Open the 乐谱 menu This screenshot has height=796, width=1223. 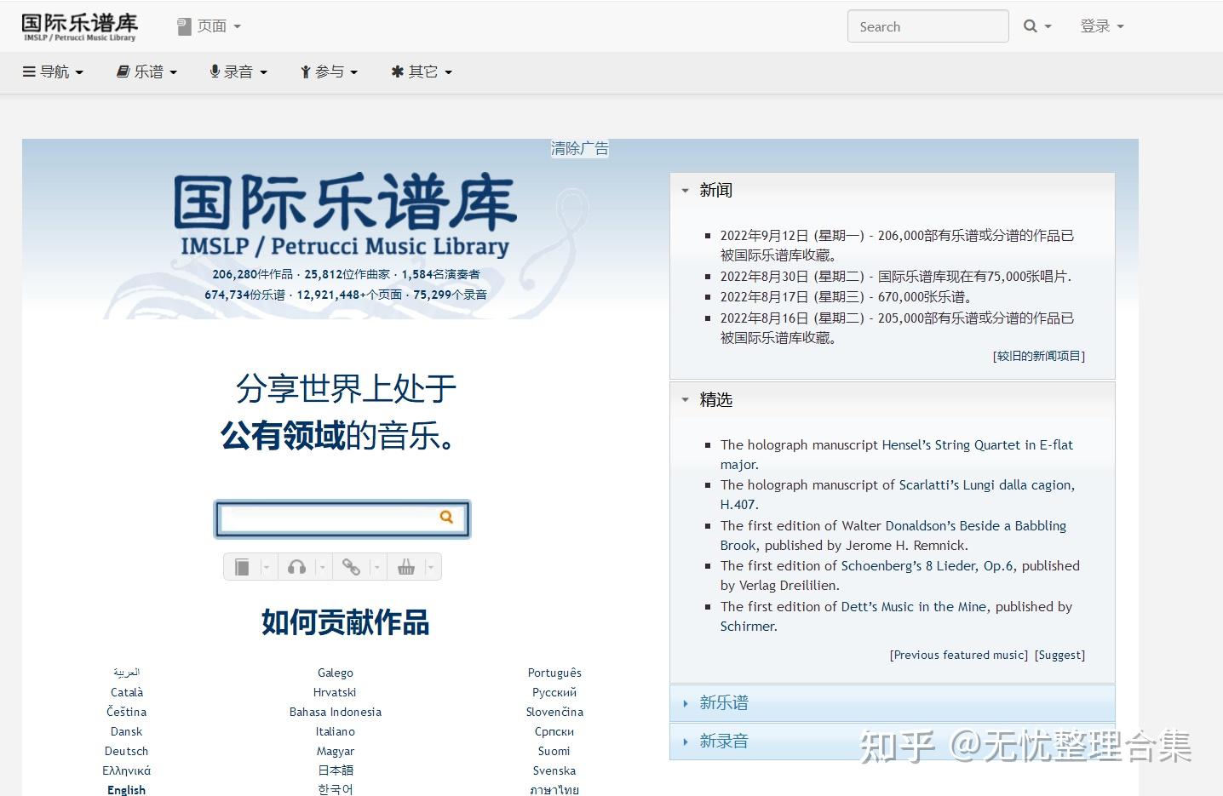coord(147,72)
